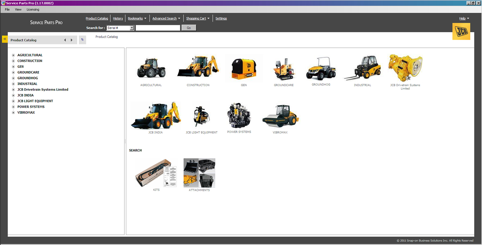This screenshot has height=245, width=482.
Task: Expand the POWER SYSTEMS tree node
Action: point(13,107)
